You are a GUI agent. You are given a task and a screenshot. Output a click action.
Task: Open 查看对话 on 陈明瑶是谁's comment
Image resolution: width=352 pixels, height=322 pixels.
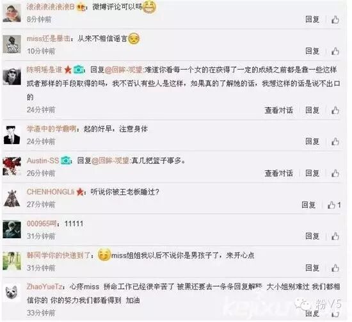[278, 110]
